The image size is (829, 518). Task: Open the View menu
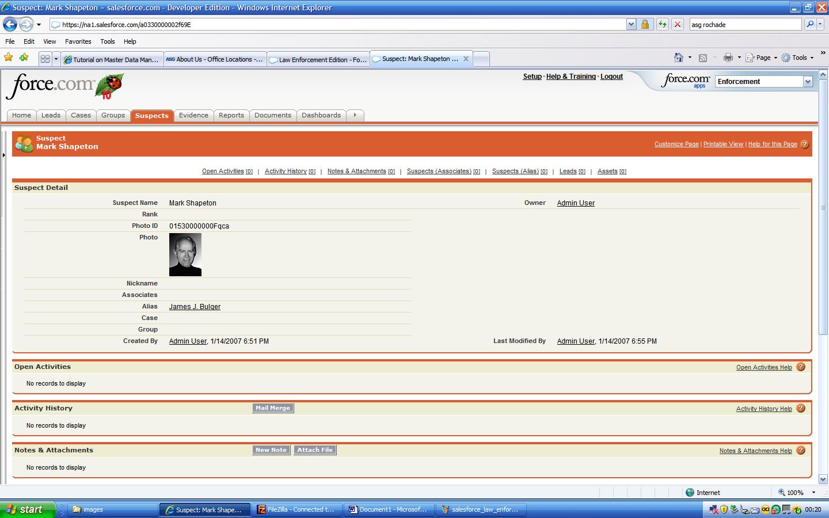(x=50, y=41)
